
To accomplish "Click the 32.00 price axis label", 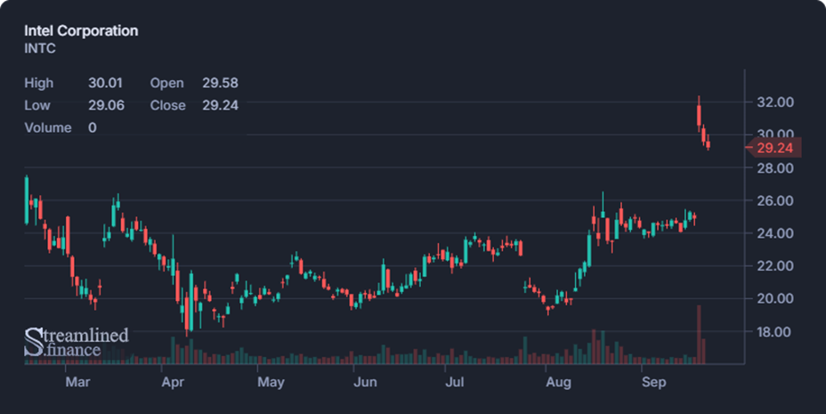I will point(775,102).
